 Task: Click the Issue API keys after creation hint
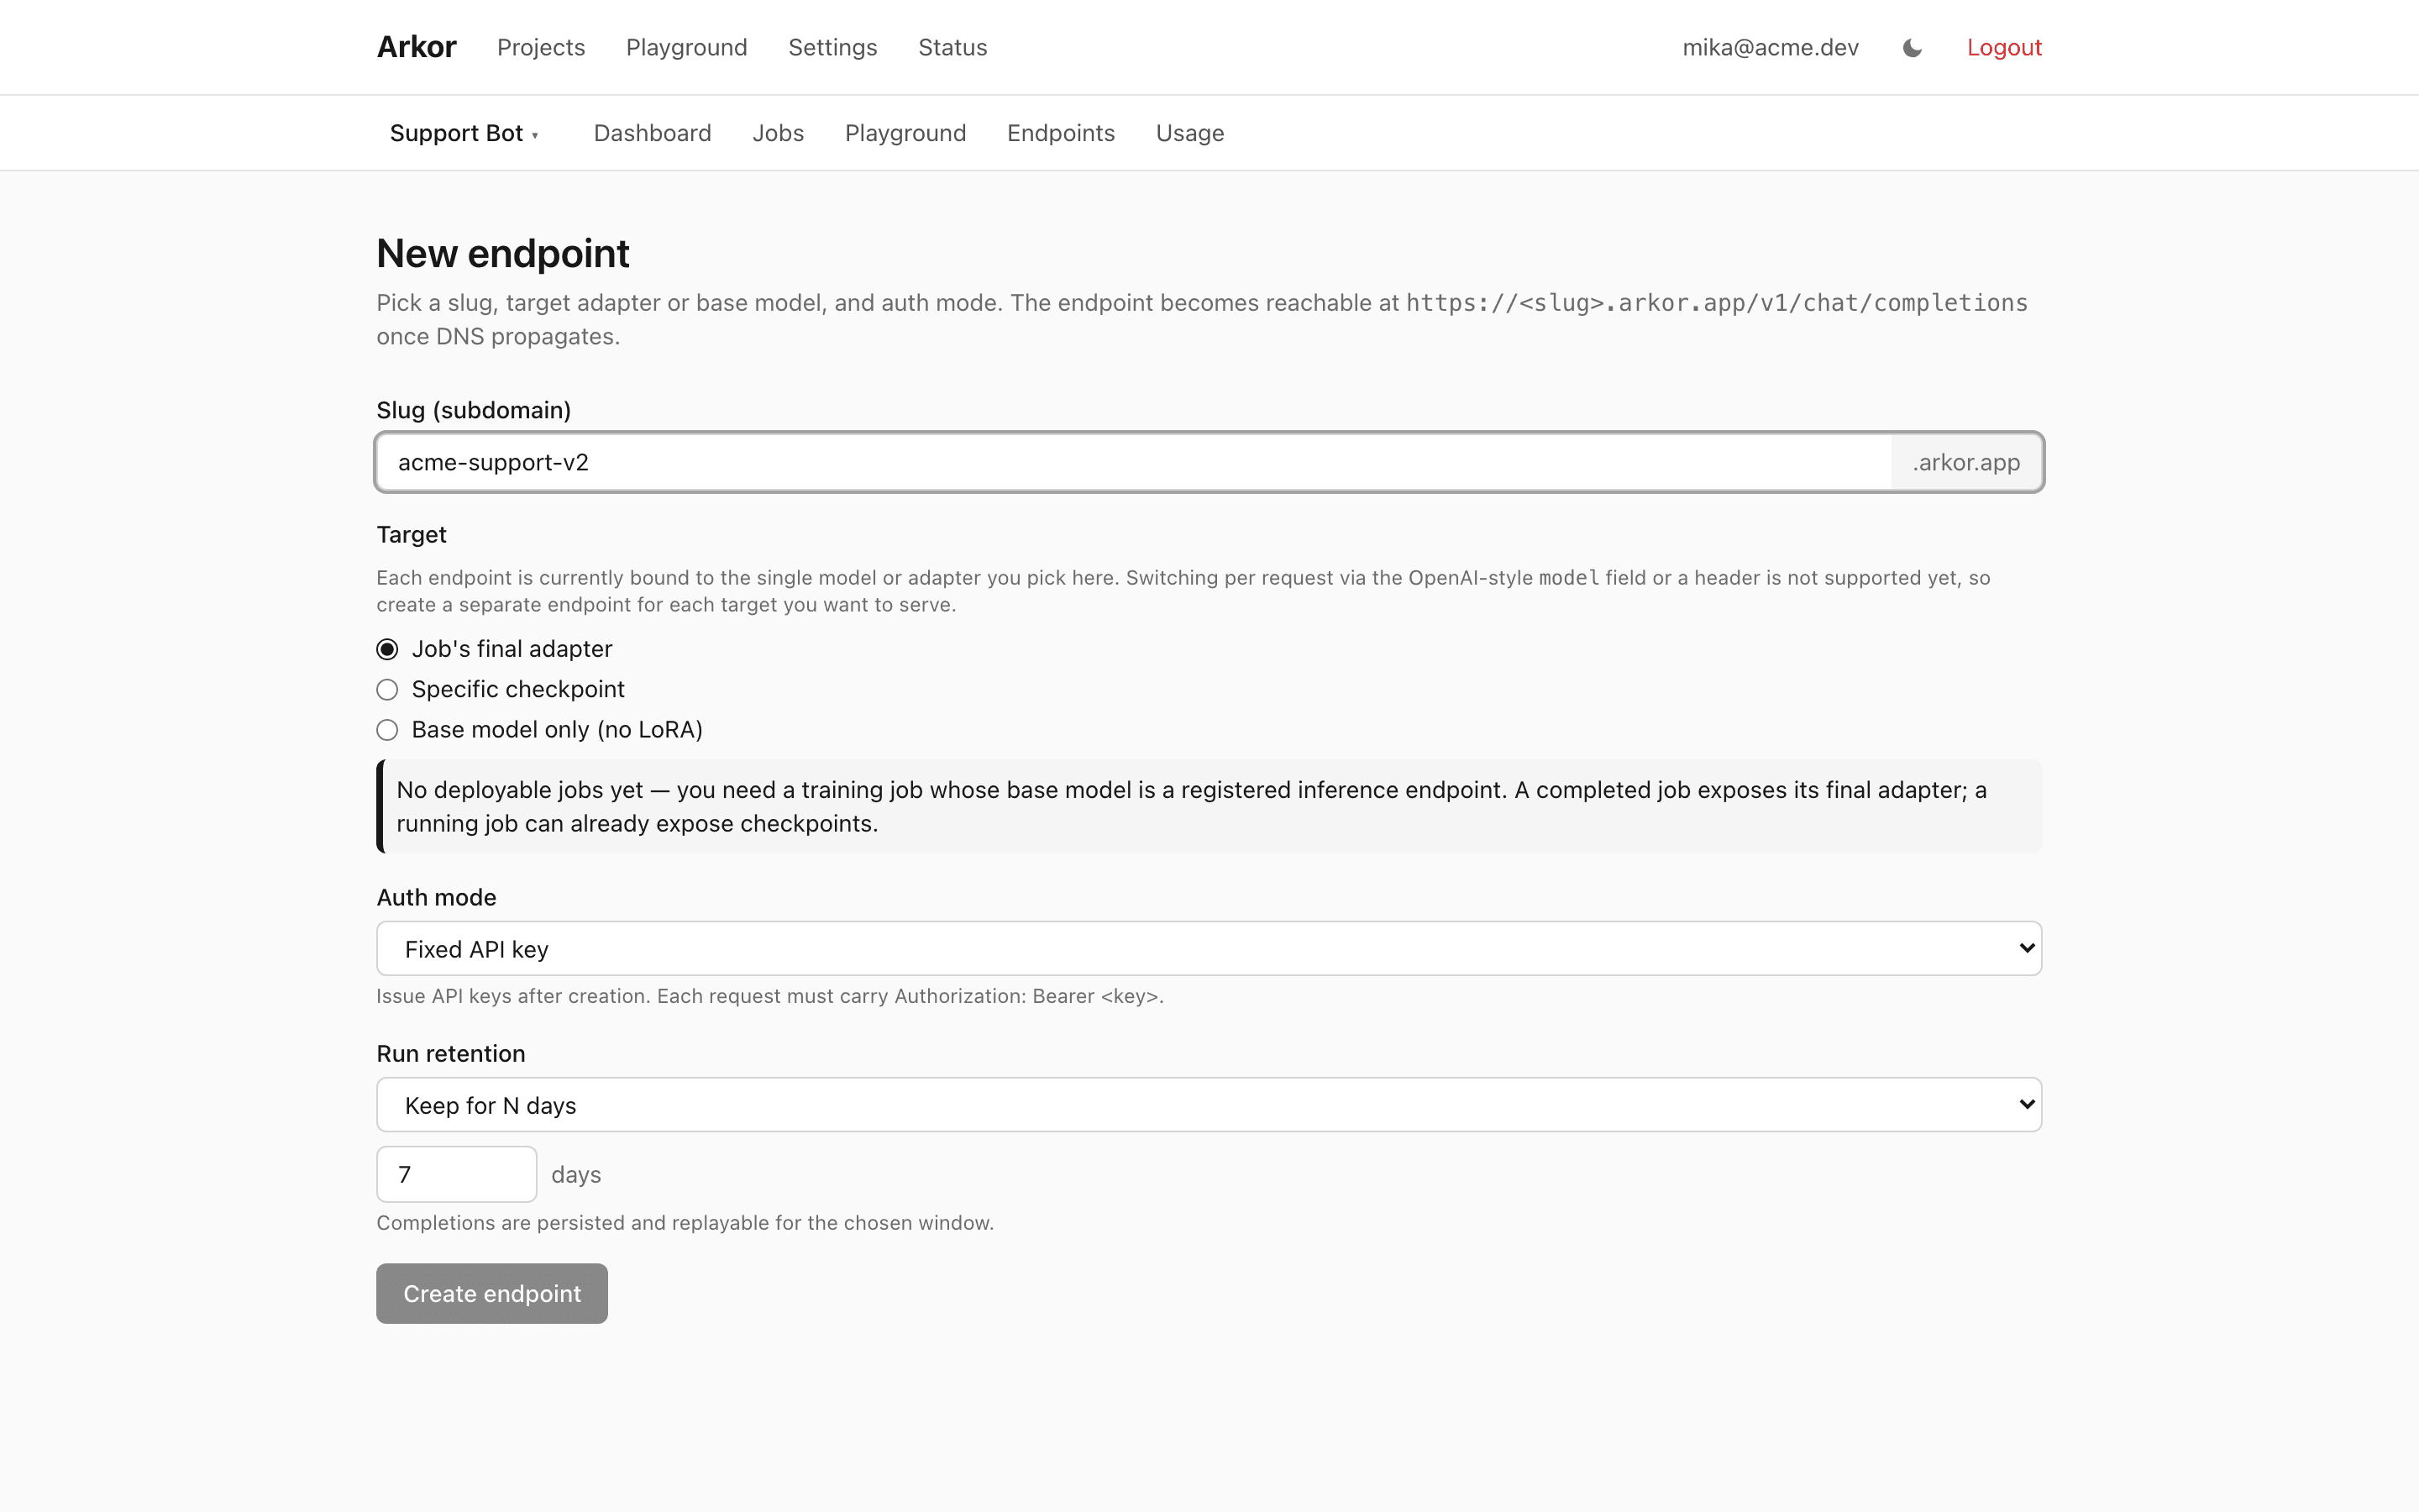769,996
